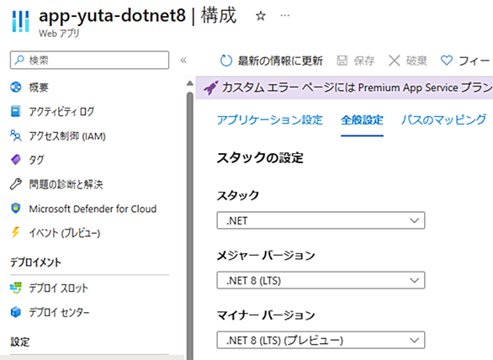Viewport: 493px width, 360px height.
Task: Click the discard X icon
Action: (x=395, y=61)
